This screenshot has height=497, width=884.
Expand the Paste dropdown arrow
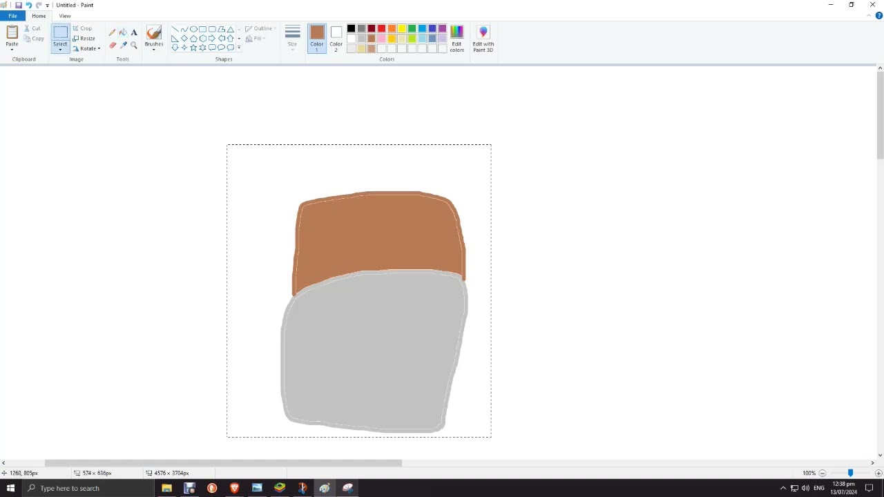pyautogui.click(x=12, y=50)
